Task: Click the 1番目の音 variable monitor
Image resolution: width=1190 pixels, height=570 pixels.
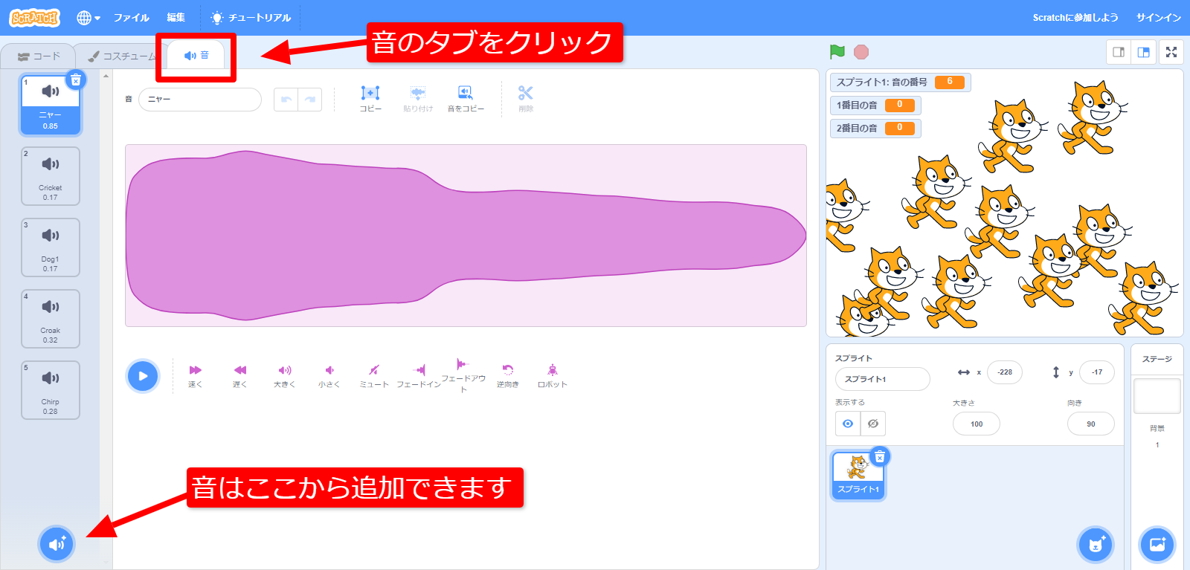Action: click(875, 105)
